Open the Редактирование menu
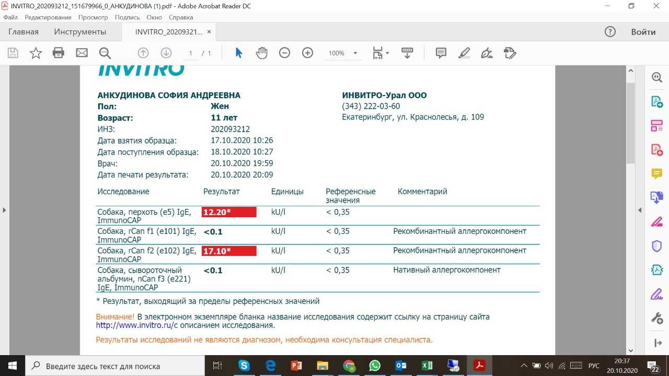Image resolution: width=669 pixels, height=376 pixels. click(x=48, y=17)
